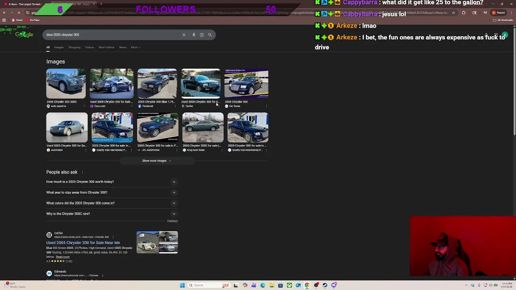516x290 pixels.
Task: Expand What year to stay away from question
Action: (112, 193)
